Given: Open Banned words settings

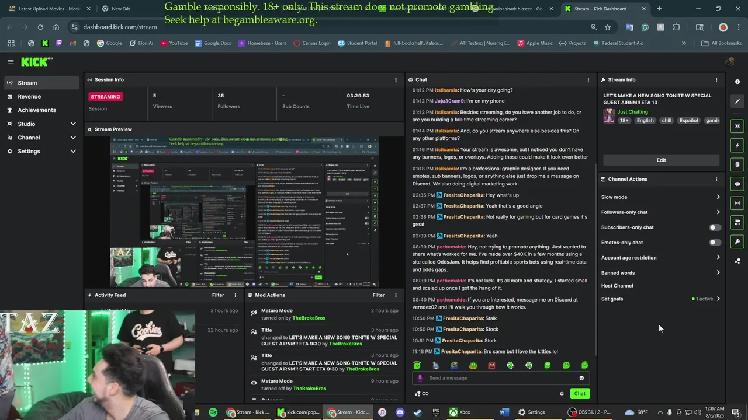Looking at the screenshot, I should [661, 273].
